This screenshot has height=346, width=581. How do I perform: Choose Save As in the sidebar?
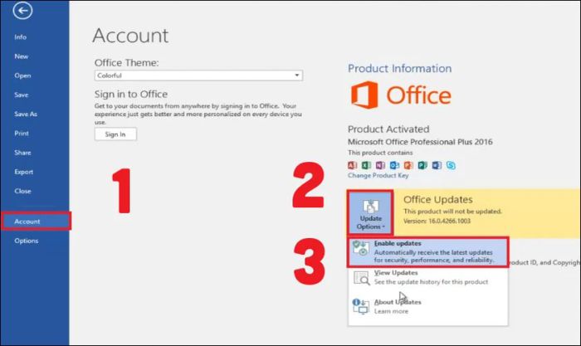tap(26, 115)
